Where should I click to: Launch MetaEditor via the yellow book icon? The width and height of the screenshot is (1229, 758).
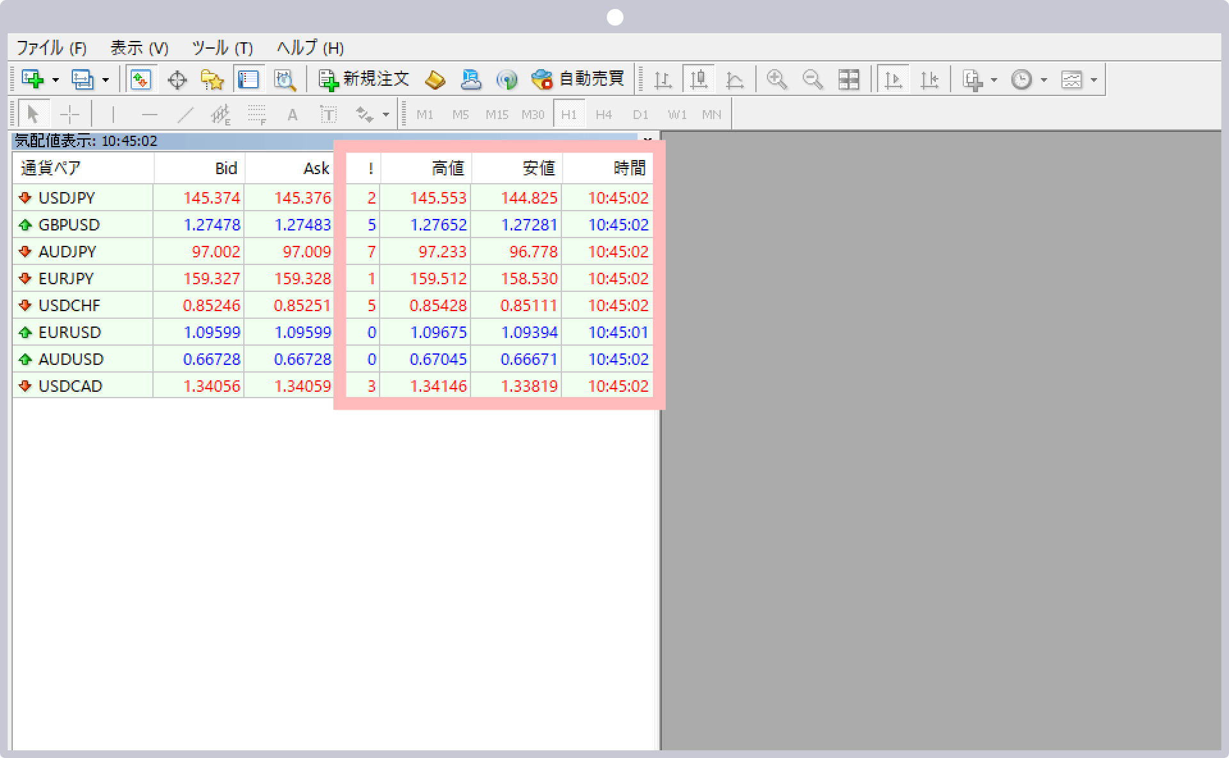click(435, 79)
